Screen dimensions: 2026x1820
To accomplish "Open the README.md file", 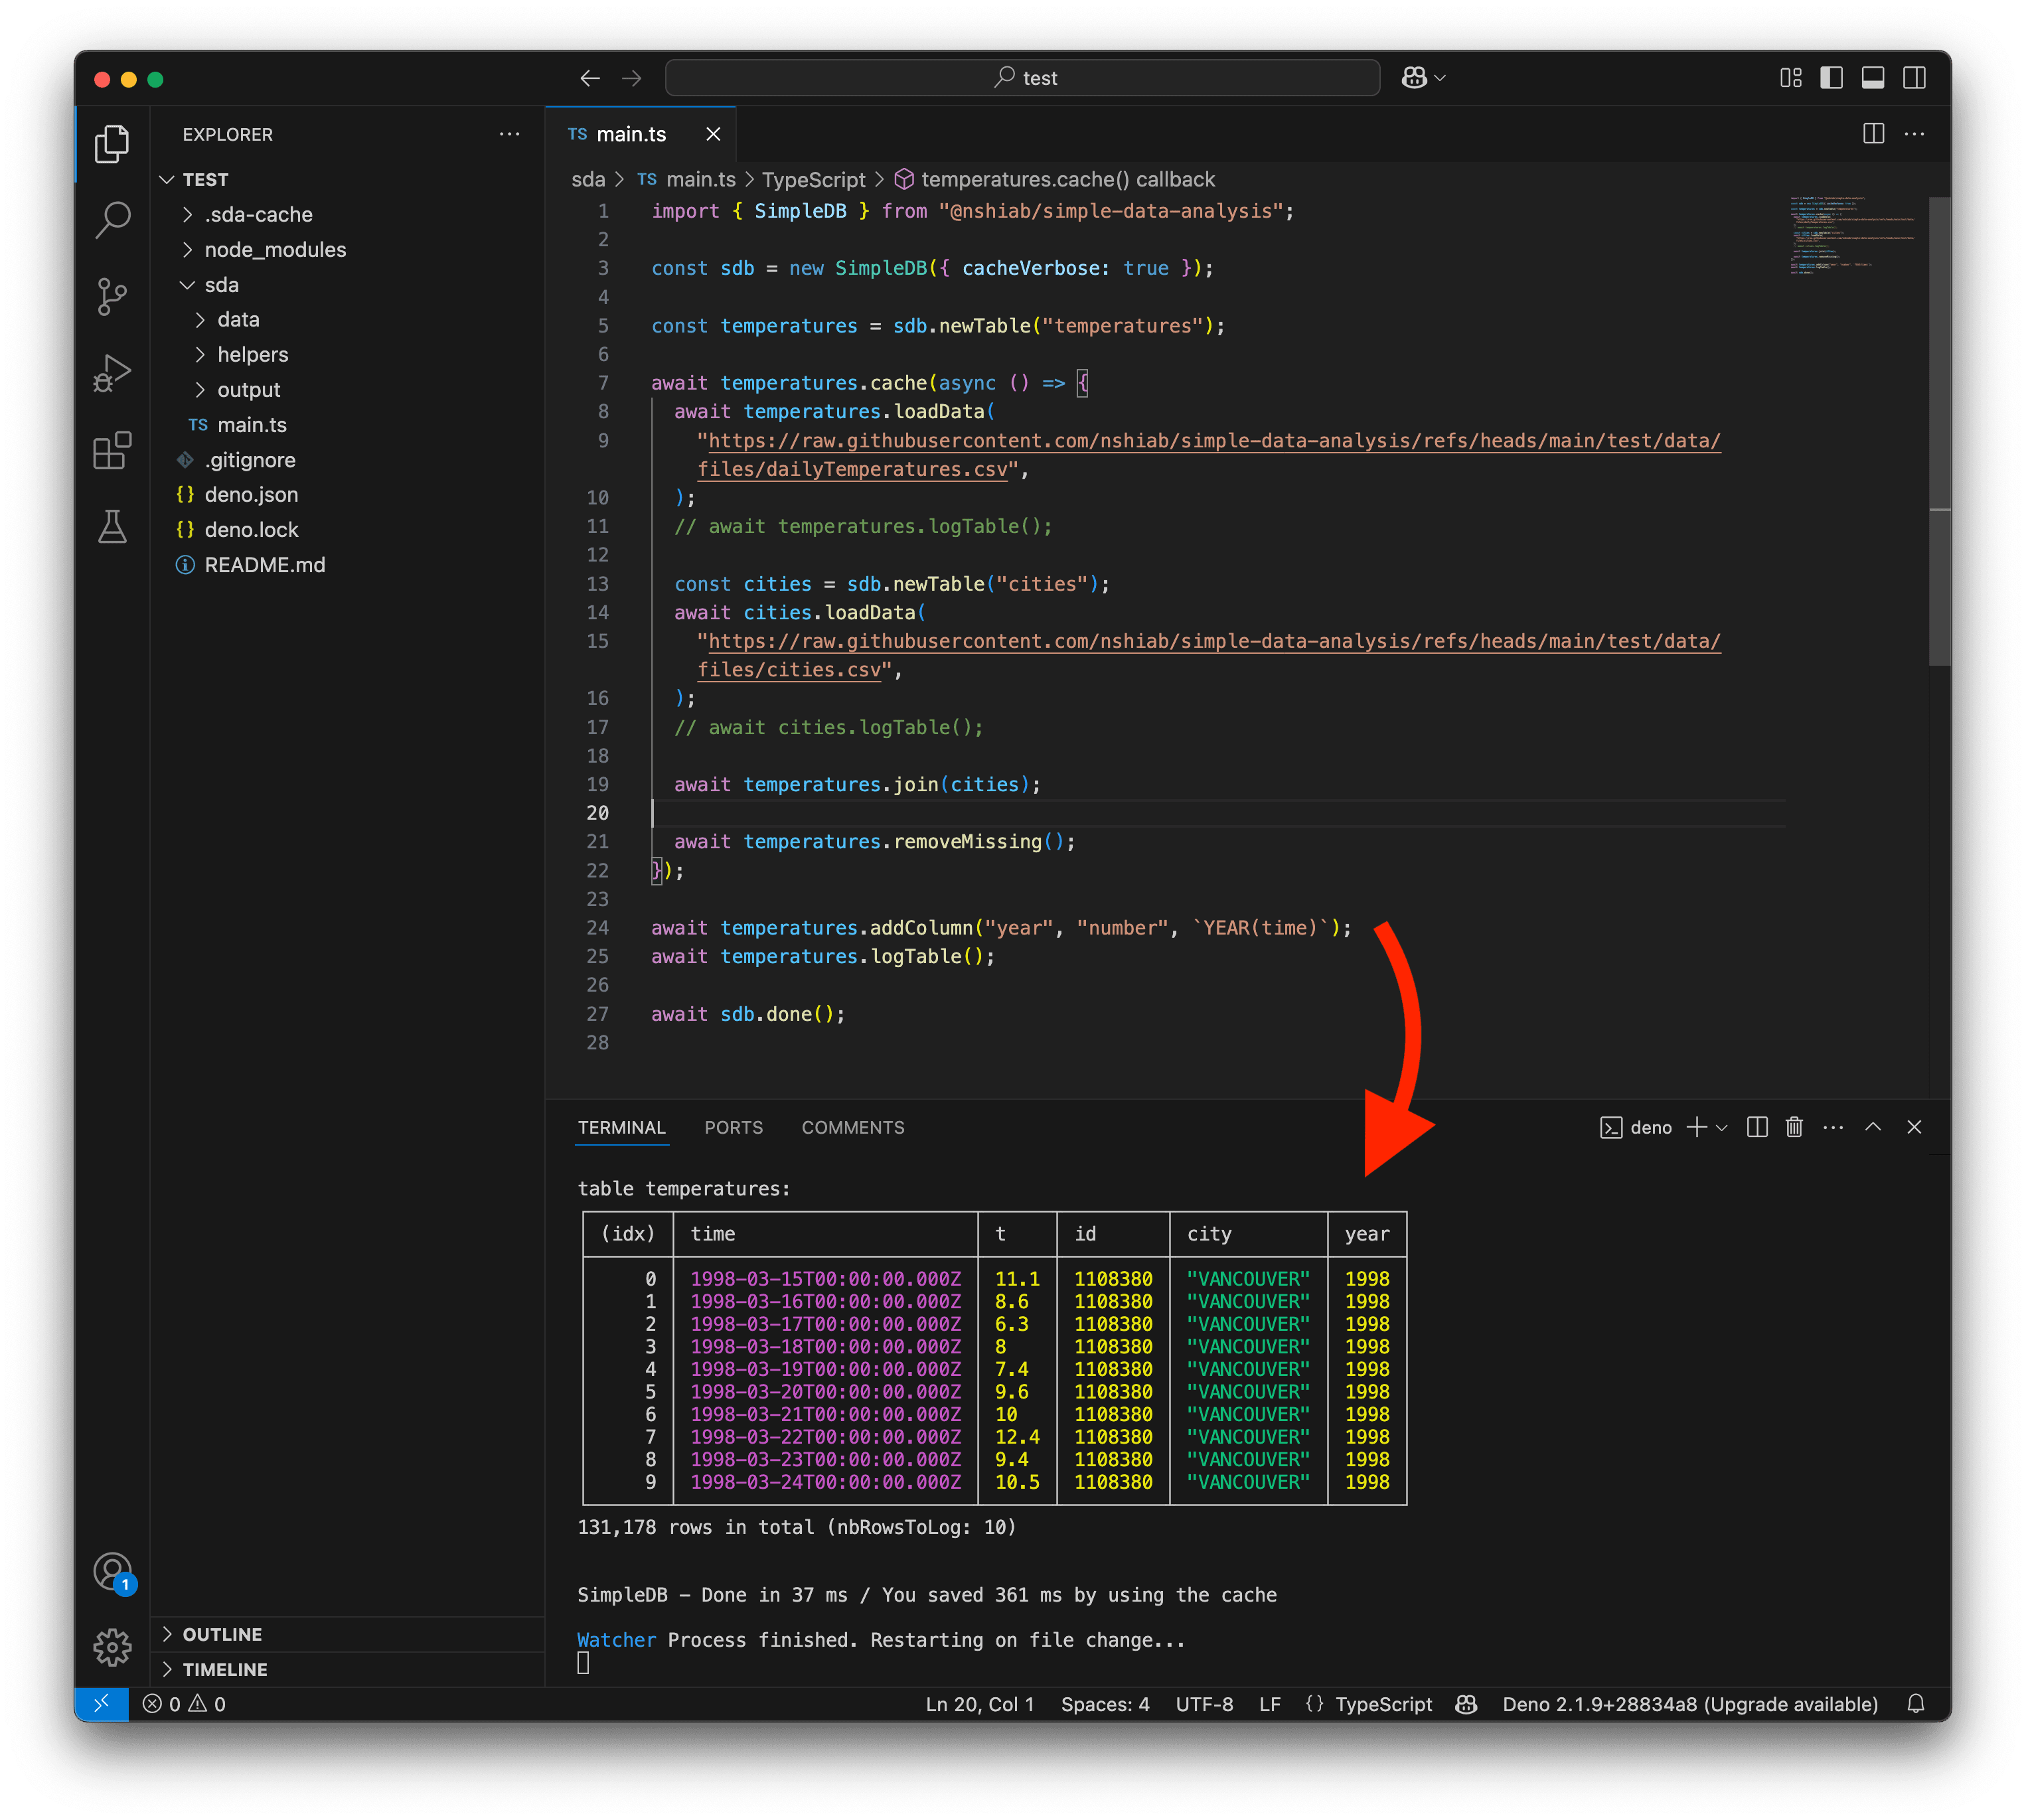I will point(347,565).
